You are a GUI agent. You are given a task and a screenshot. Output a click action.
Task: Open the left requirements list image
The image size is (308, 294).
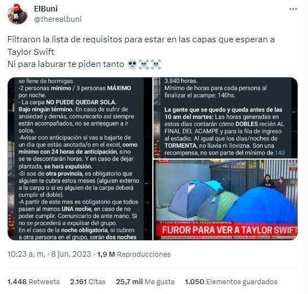pyautogui.click(x=80, y=159)
